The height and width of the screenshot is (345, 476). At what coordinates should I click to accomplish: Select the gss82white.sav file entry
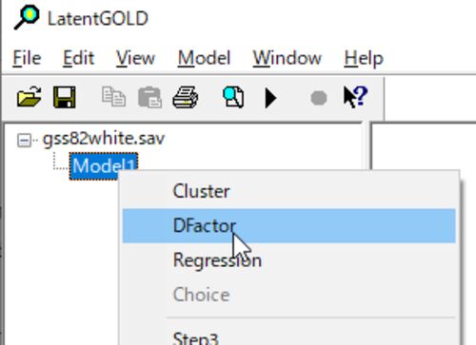(104, 139)
